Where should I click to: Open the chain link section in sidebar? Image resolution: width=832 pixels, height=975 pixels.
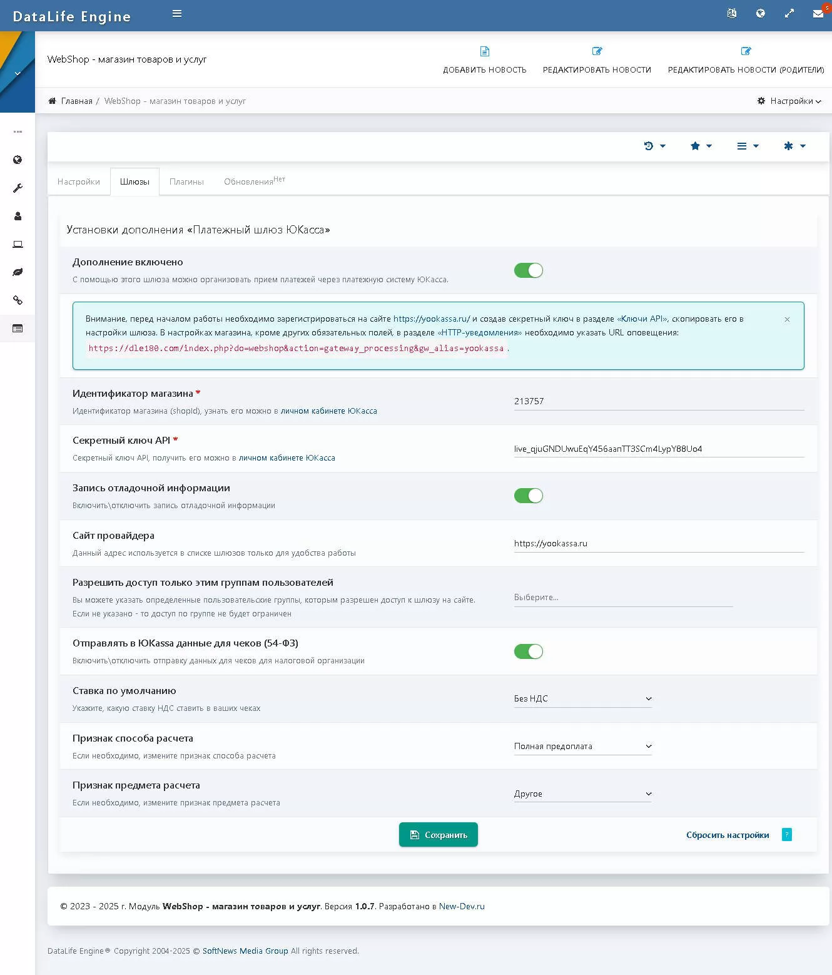tap(18, 300)
